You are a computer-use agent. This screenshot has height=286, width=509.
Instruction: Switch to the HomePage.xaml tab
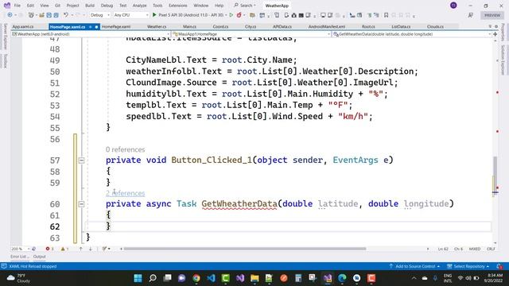(116, 26)
